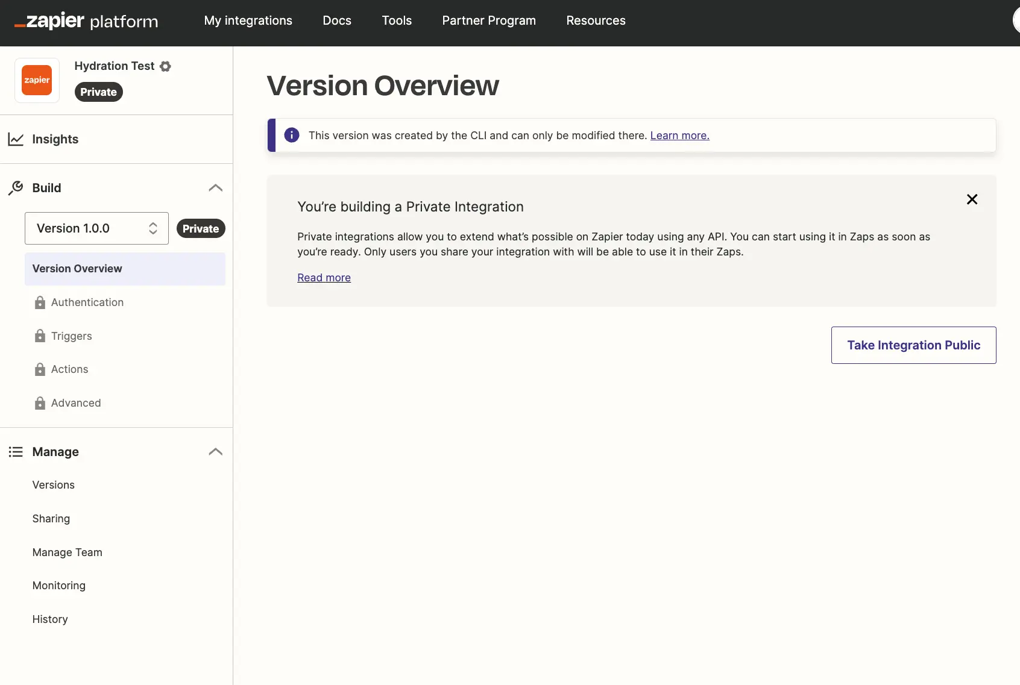This screenshot has height=685, width=1020.
Task: Click "You're building a Private Integration" heading
Action: pos(411,207)
